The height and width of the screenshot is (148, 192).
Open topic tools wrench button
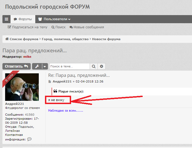(37, 66)
